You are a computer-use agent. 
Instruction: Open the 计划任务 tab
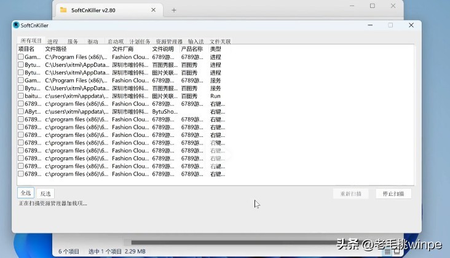(x=140, y=42)
